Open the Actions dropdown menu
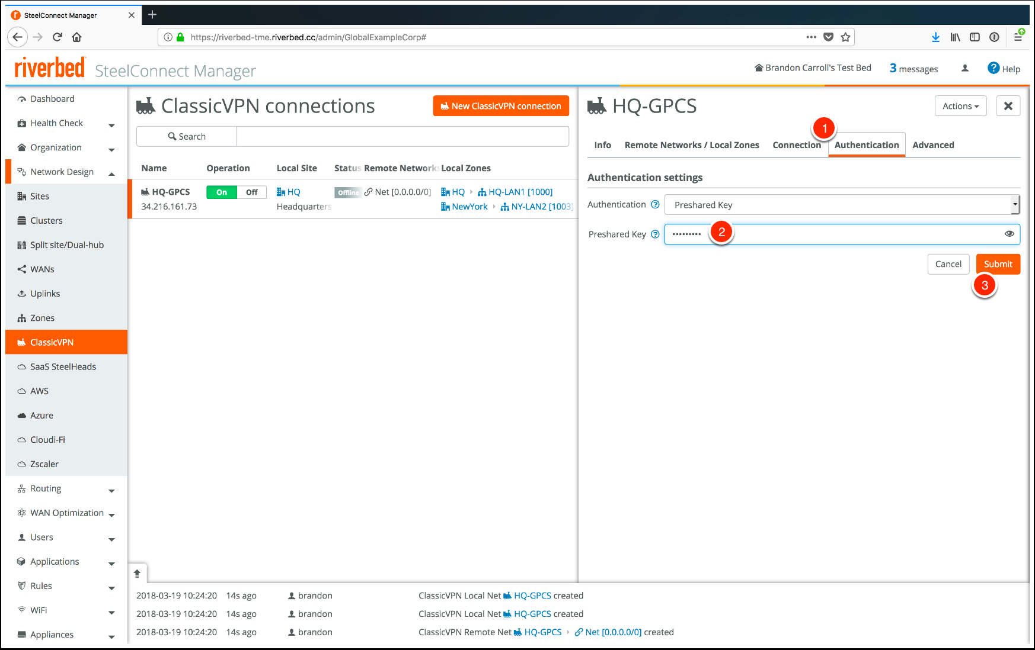The image size is (1035, 650). click(x=960, y=106)
